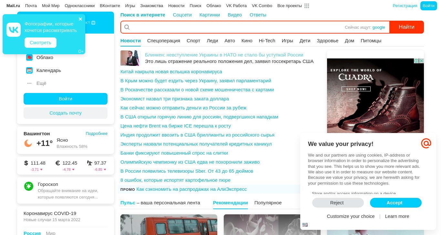Image resolution: width=441 pixels, height=235 pixels.
Task: Select the Спецоперация news tab
Action: click(164, 41)
